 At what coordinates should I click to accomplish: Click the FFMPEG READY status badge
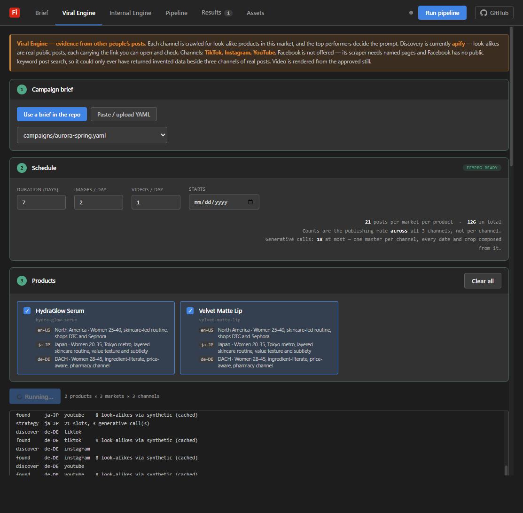click(482, 168)
